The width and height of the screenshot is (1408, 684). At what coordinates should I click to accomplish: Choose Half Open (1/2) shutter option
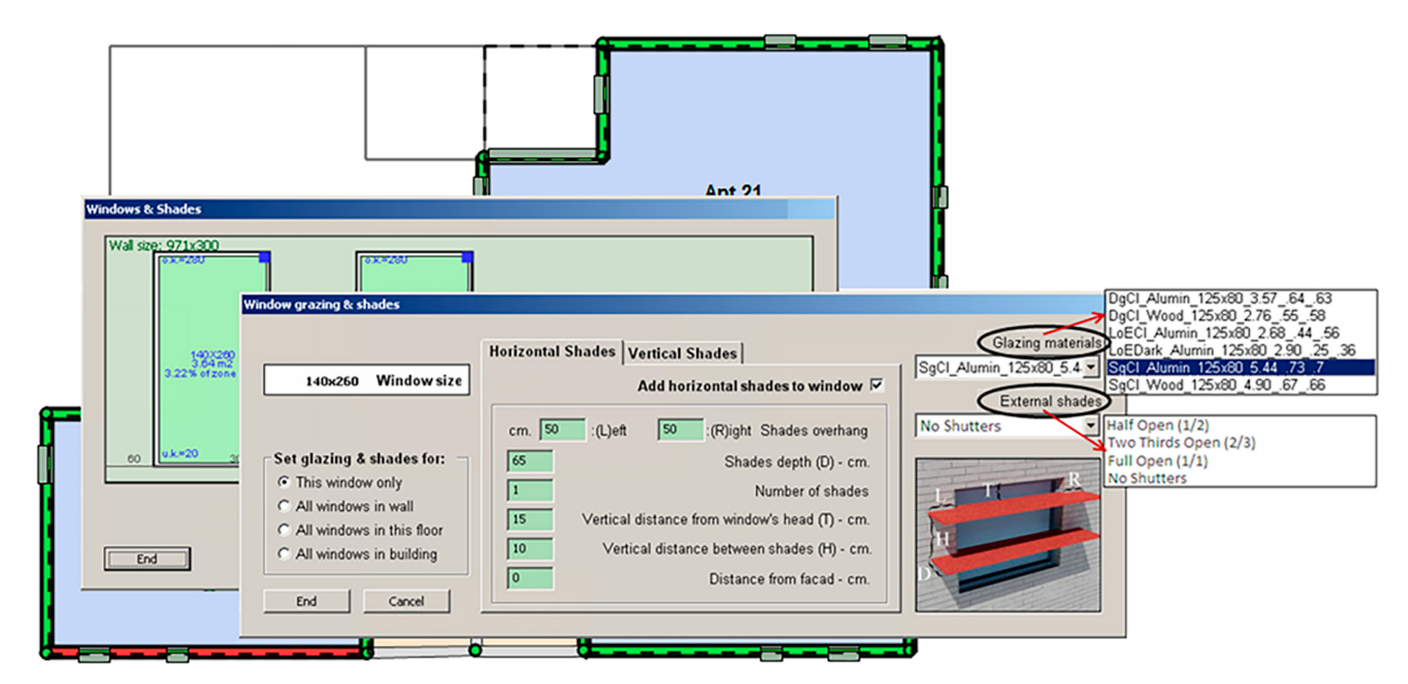pos(1157,425)
